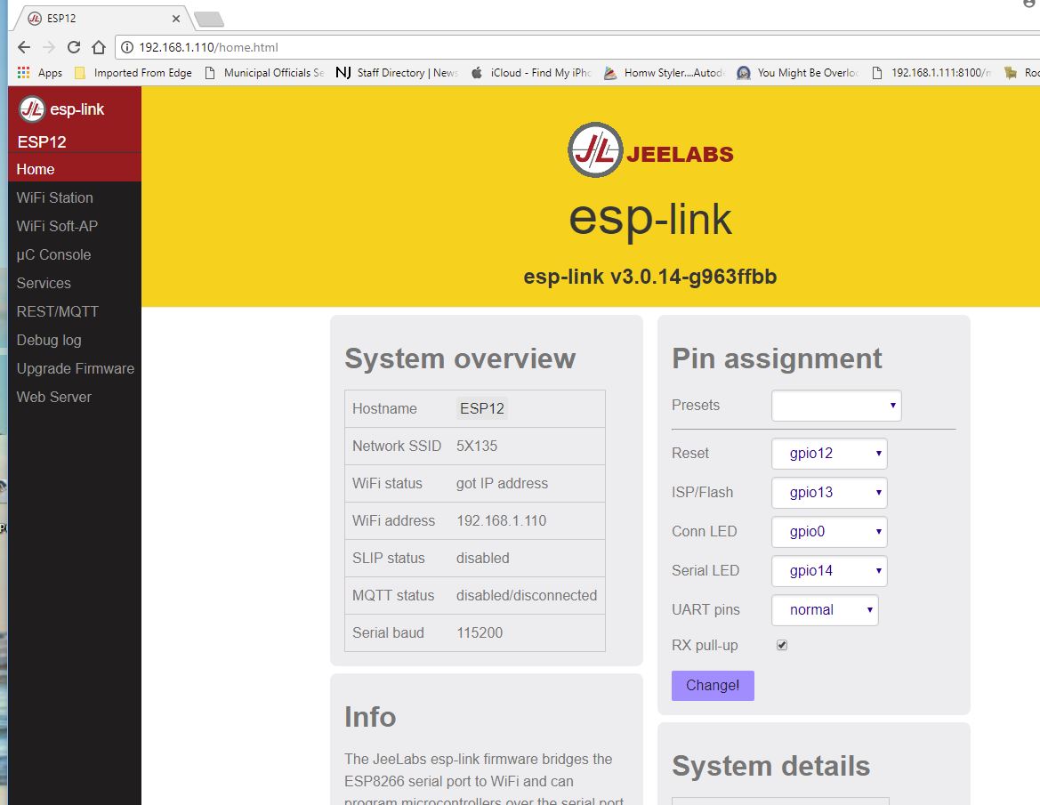The width and height of the screenshot is (1040, 805).
Task: Open the µC Console menu item
Action: pyautogui.click(x=53, y=254)
